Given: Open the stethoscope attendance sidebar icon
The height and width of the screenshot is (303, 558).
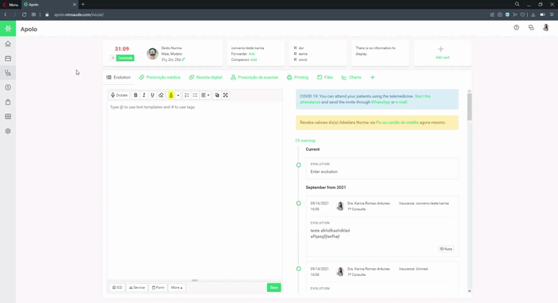Looking at the screenshot, I should coord(8,73).
